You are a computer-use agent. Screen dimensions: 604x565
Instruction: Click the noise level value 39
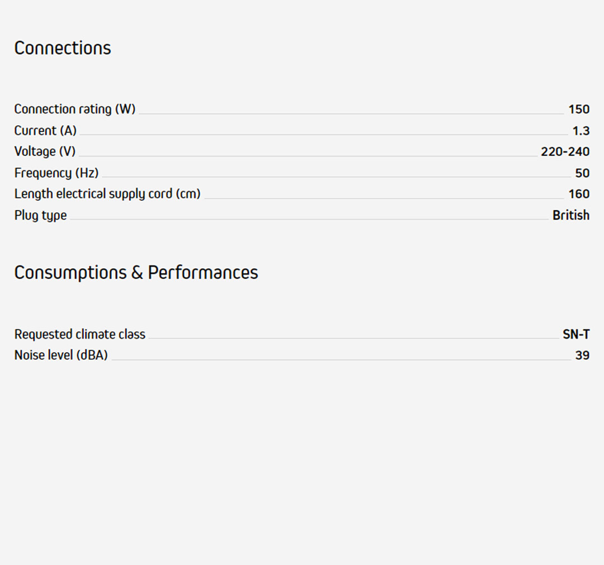[582, 355]
